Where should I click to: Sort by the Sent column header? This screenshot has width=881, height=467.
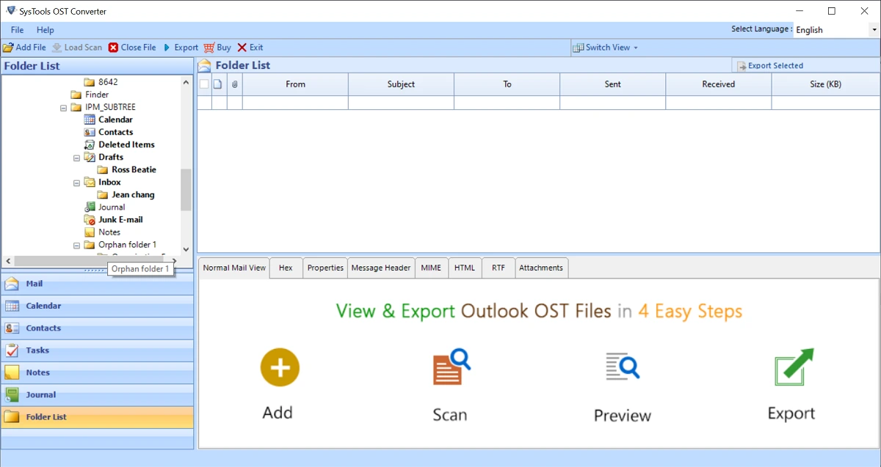point(612,84)
